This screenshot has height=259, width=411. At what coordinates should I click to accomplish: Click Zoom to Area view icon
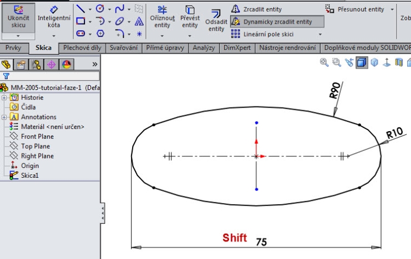[x=336, y=63]
